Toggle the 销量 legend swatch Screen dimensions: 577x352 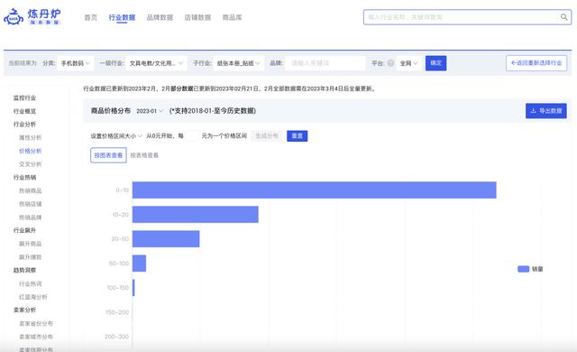[523, 269]
